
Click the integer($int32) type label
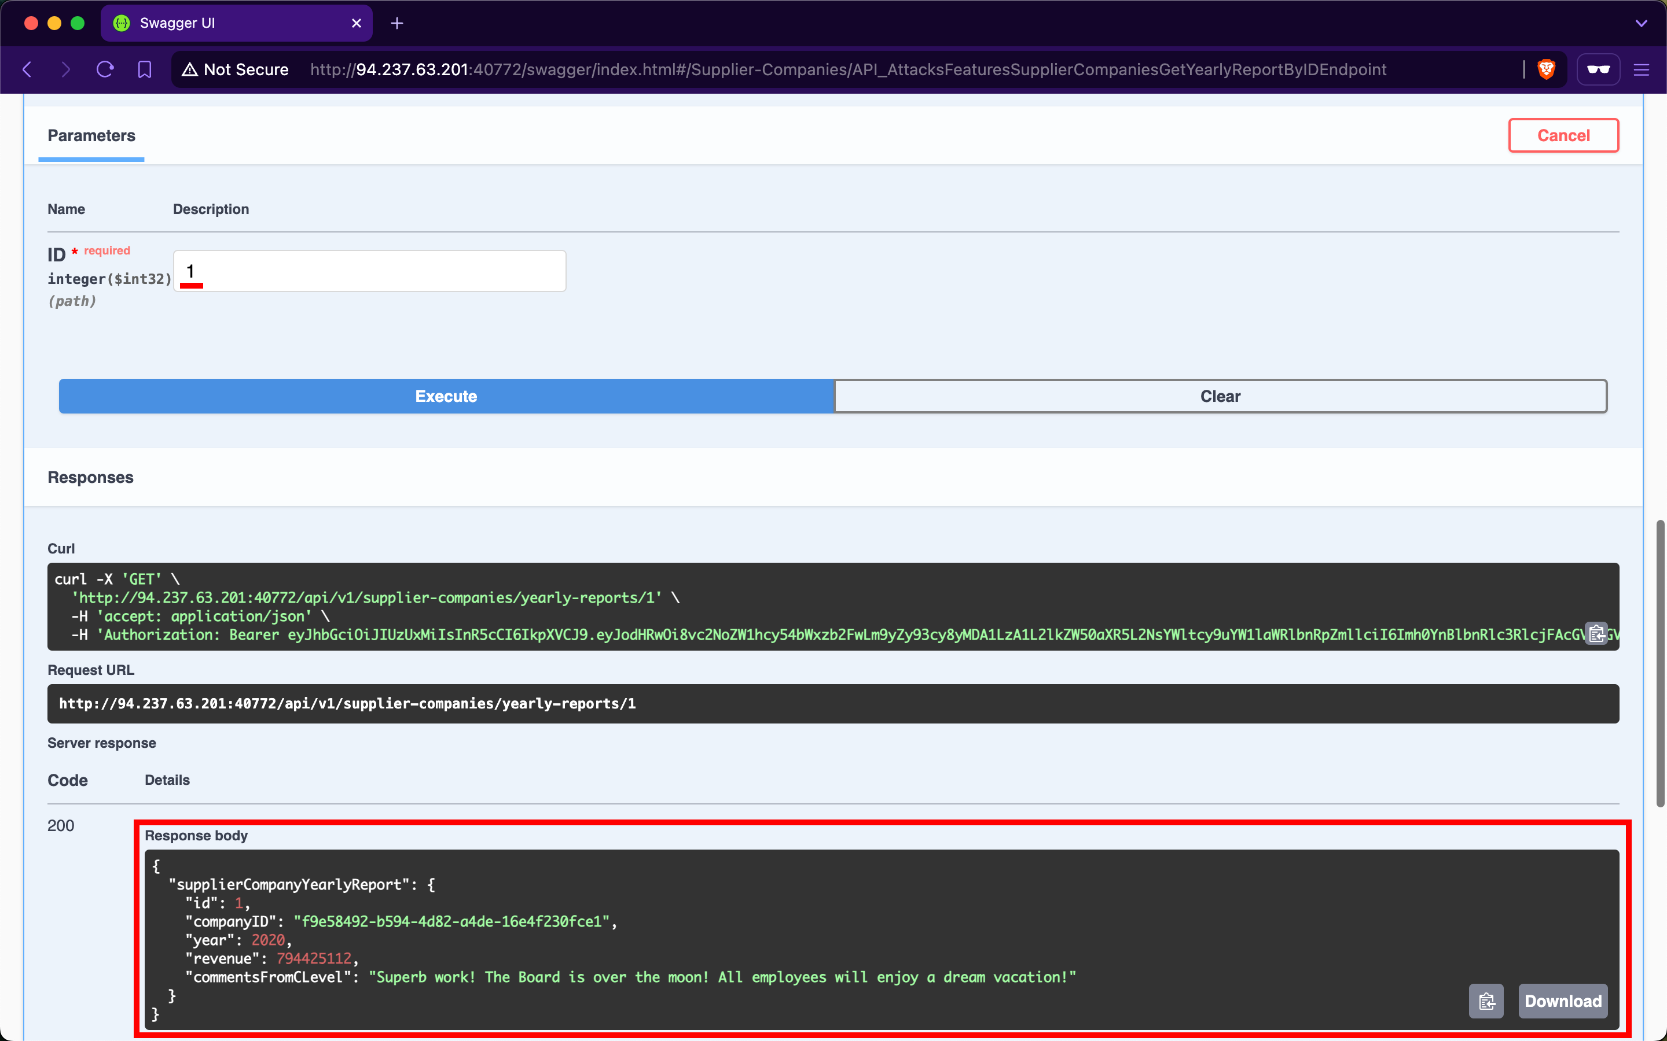[x=109, y=279]
